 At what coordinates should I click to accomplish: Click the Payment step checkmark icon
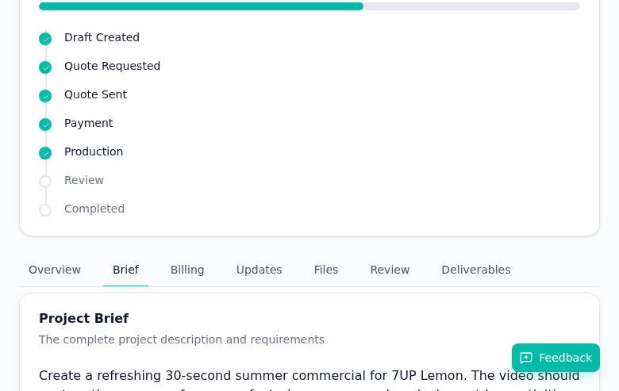pyautogui.click(x=45, y=125)
